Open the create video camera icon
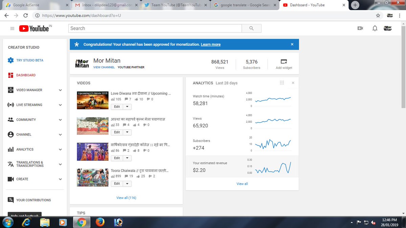 point(360,28)
